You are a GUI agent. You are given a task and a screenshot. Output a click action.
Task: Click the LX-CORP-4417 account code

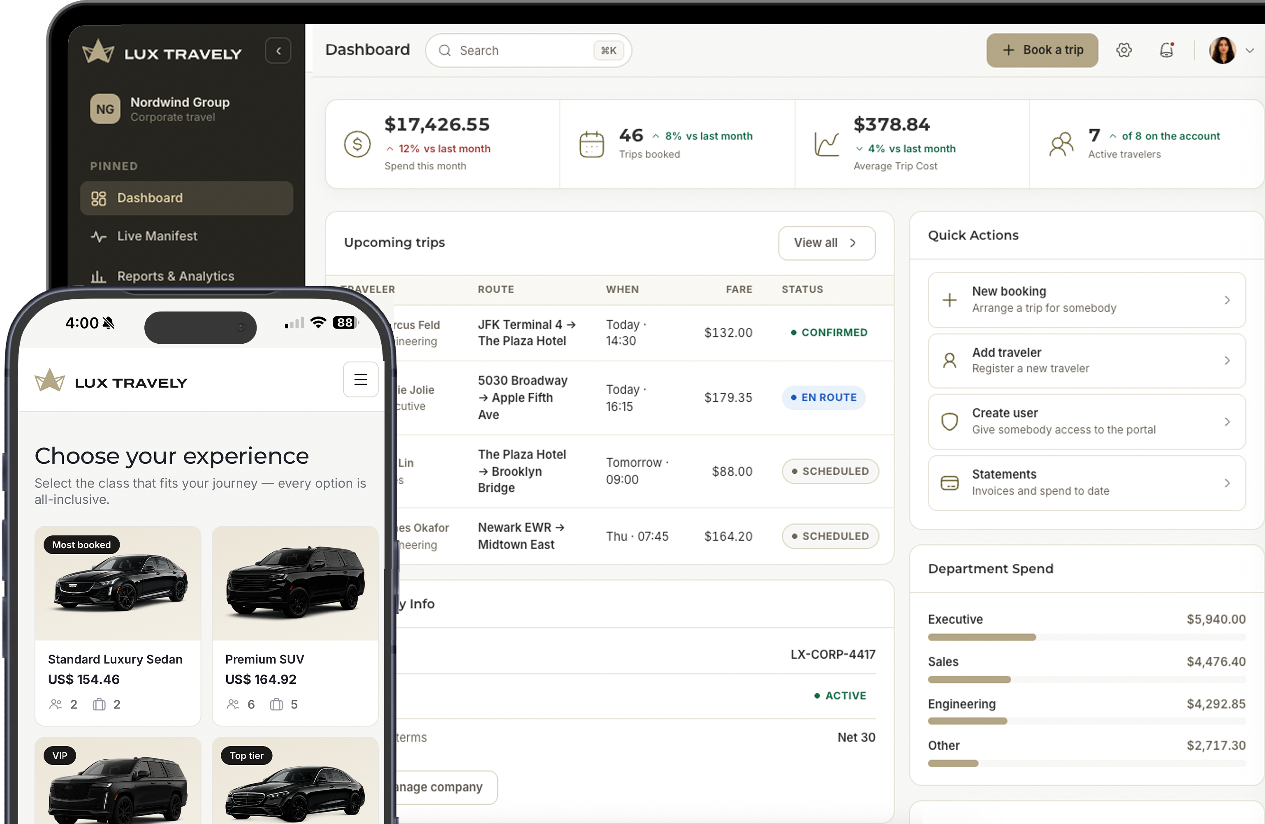832,655
